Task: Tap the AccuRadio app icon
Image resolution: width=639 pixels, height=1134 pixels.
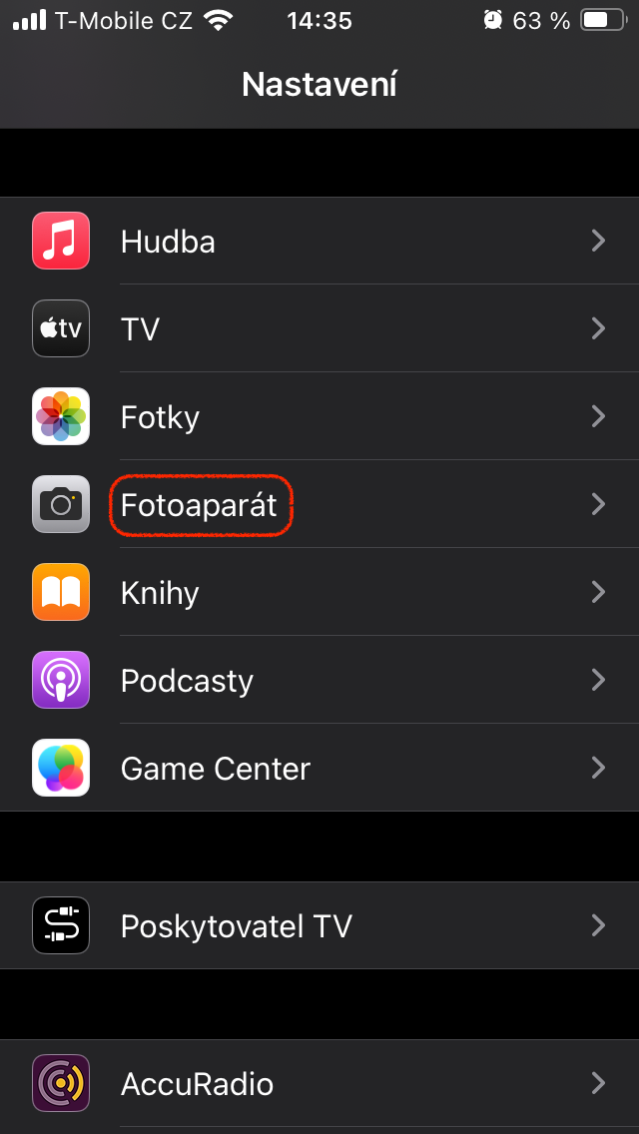Action: click(61, 1083)
